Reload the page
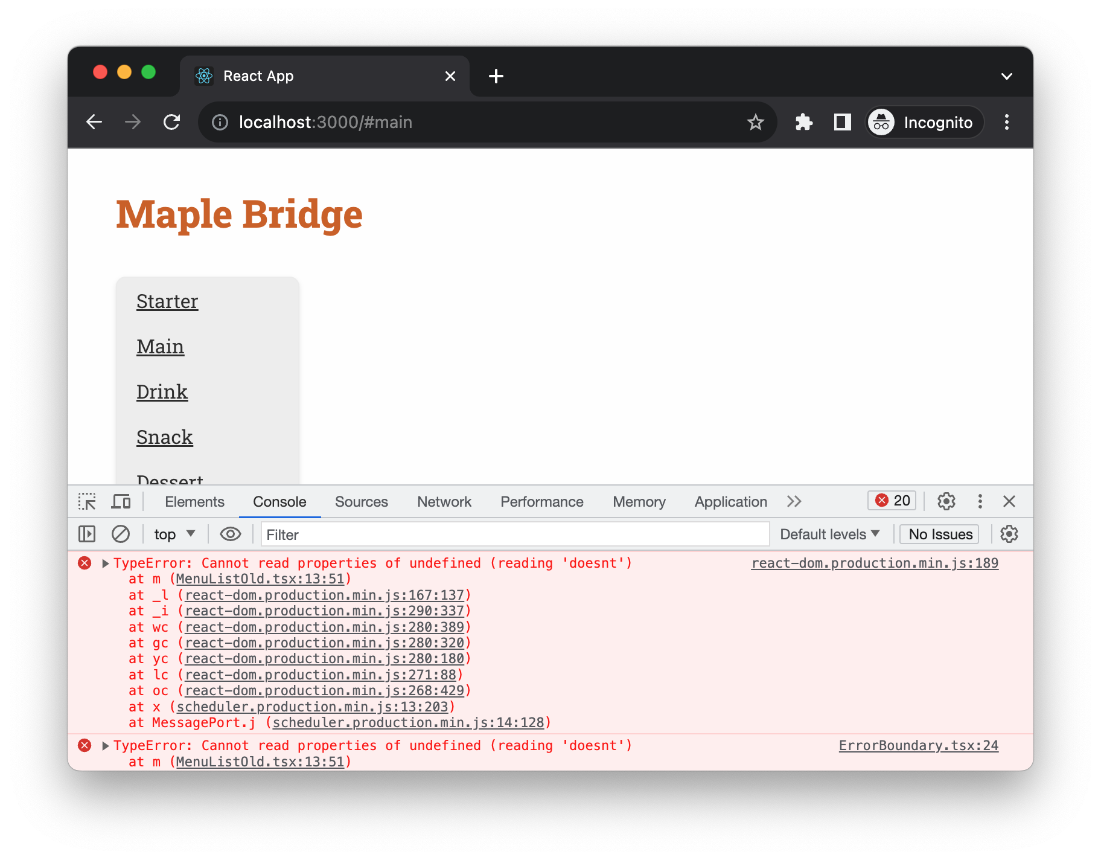The image size is (1101, 860). click(x=172, y=123)
